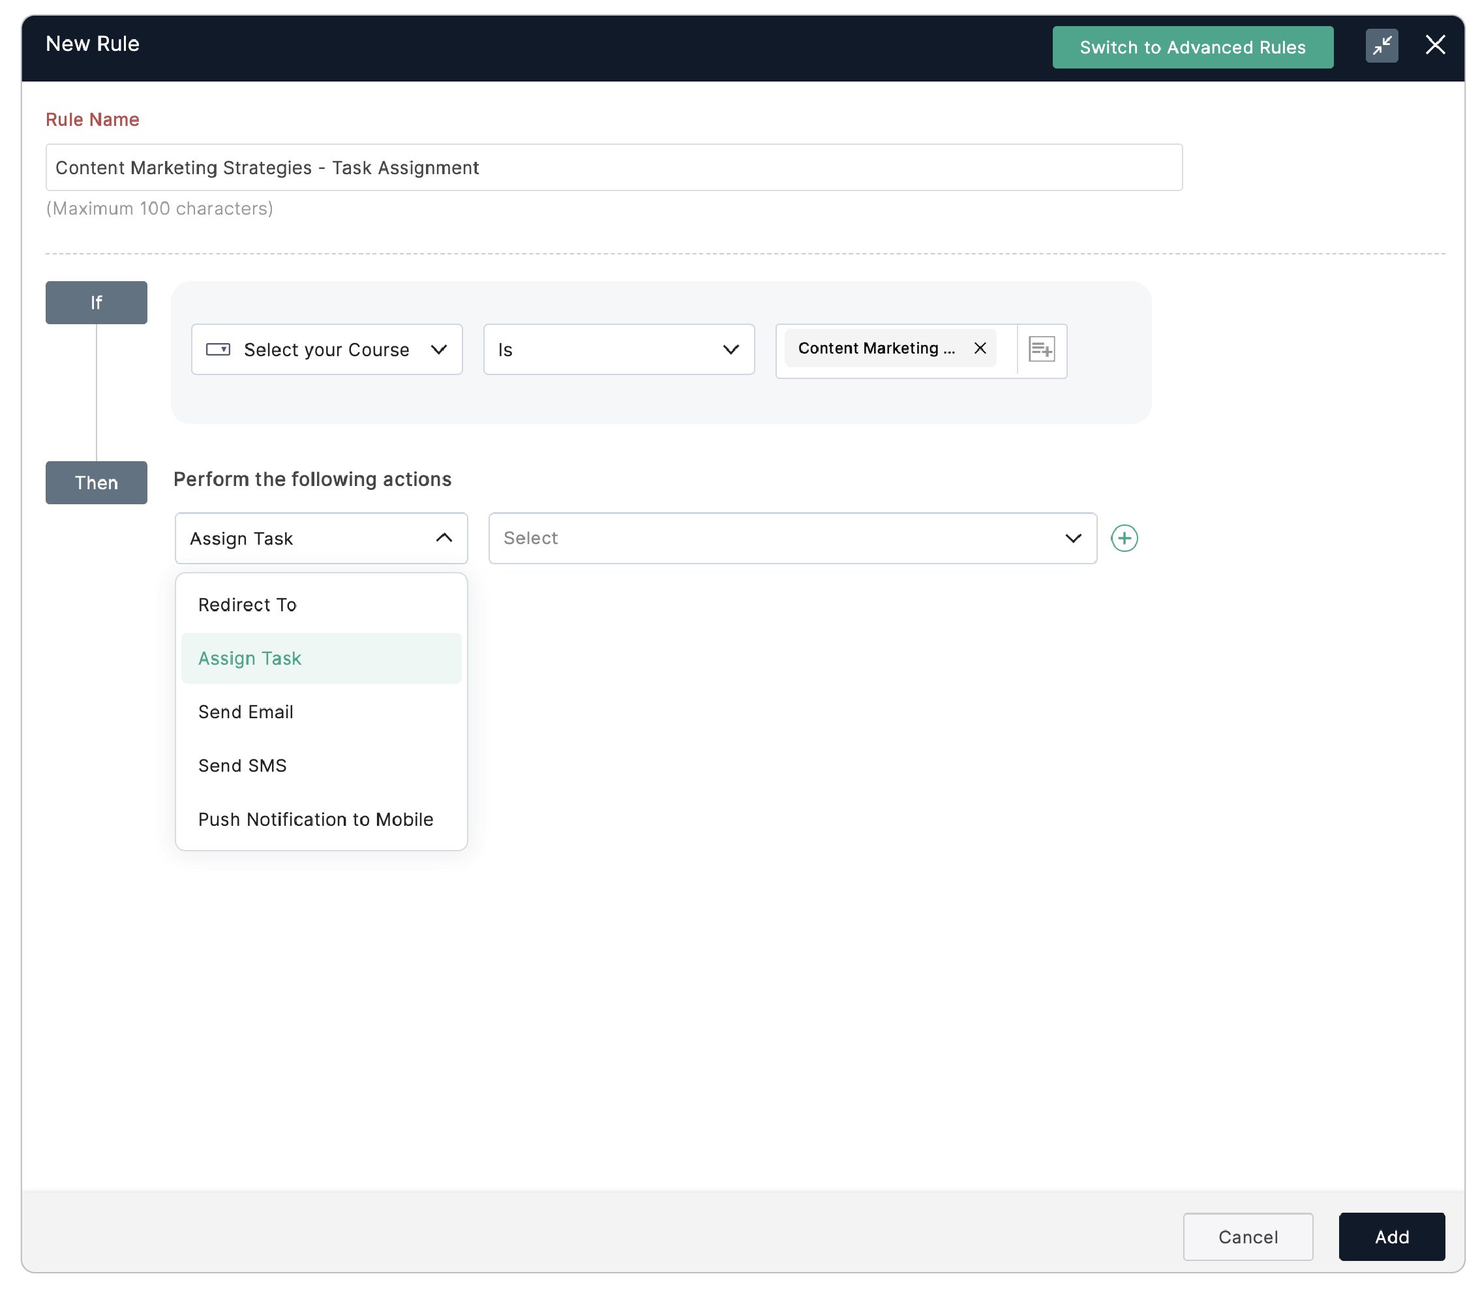
Task: Remove the Content Marketing course tag
Action: (980, 348)
